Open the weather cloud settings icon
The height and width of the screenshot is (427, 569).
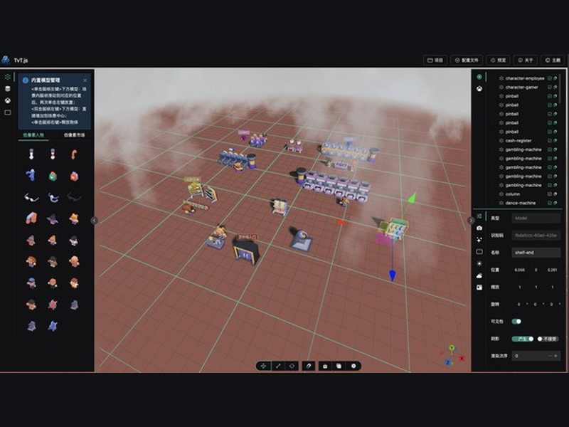pos(479,275)
